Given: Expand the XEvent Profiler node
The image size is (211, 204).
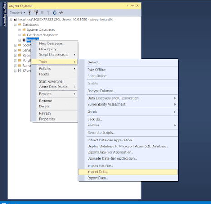Looking at the screenshot, I should click(15, 71).
